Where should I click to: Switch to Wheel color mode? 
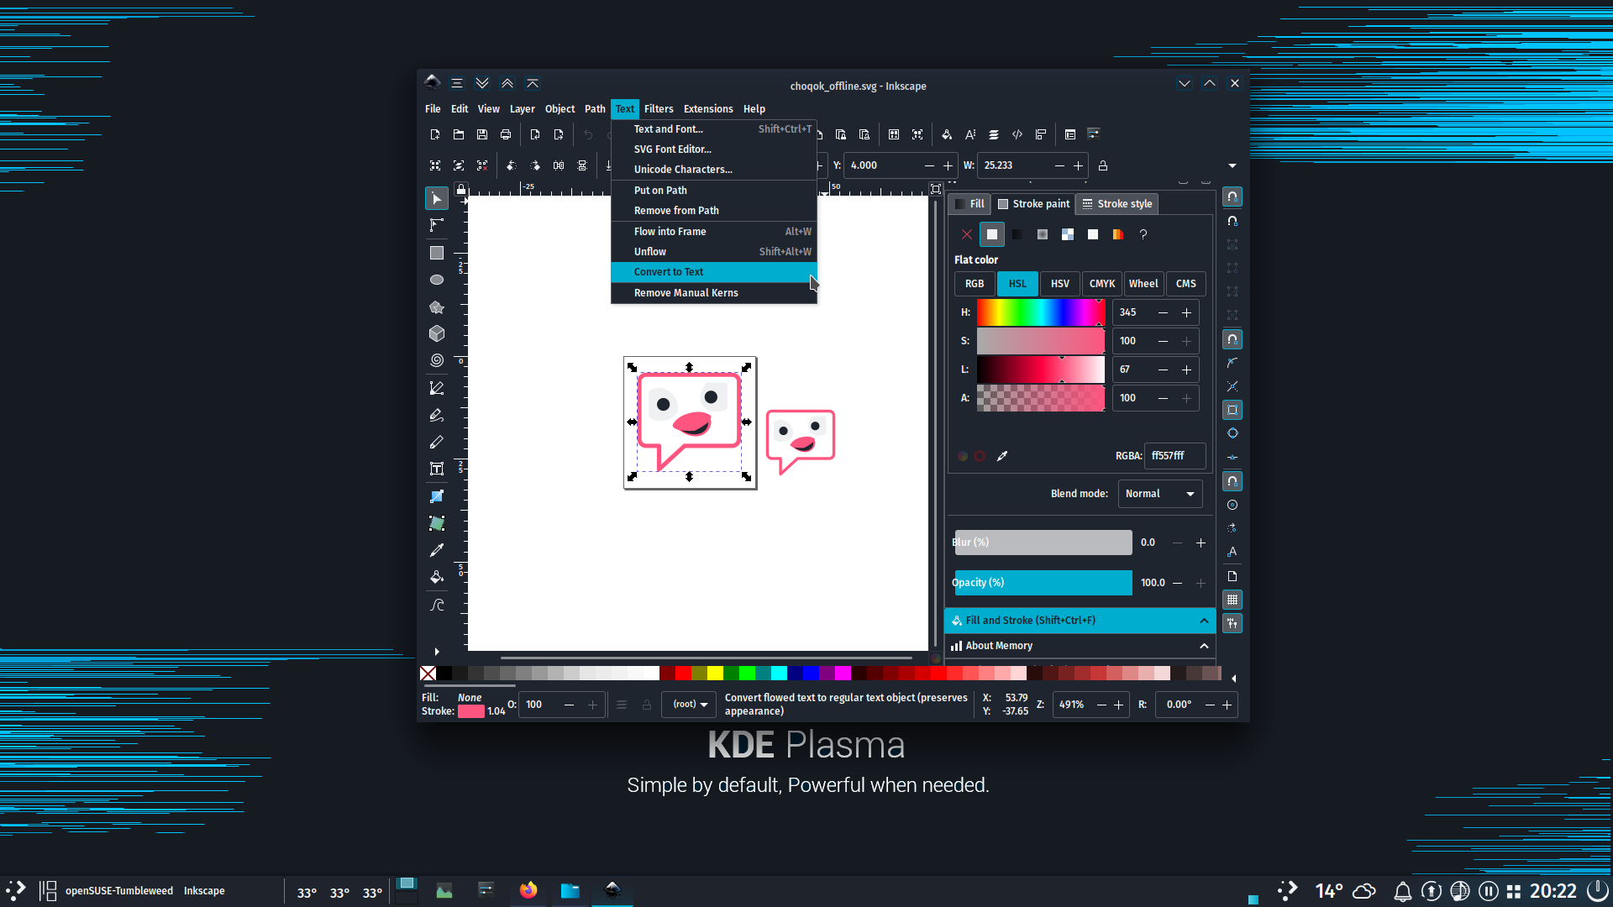coord(1143,284)
